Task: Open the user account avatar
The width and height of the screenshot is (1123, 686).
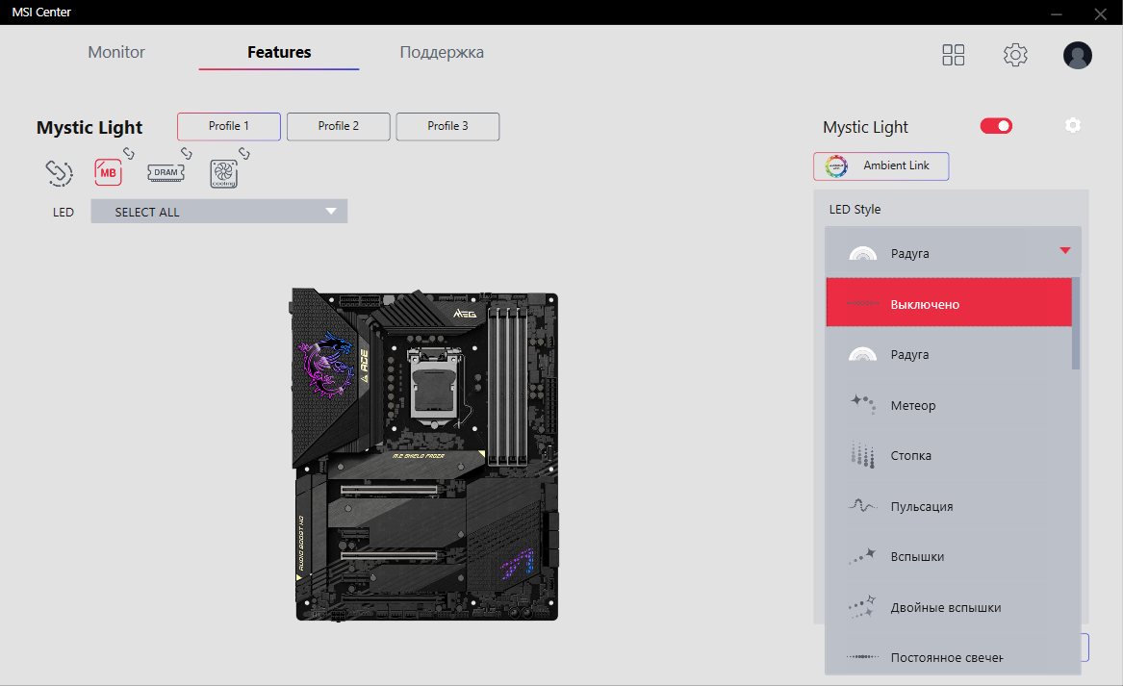Action: 1077,55
